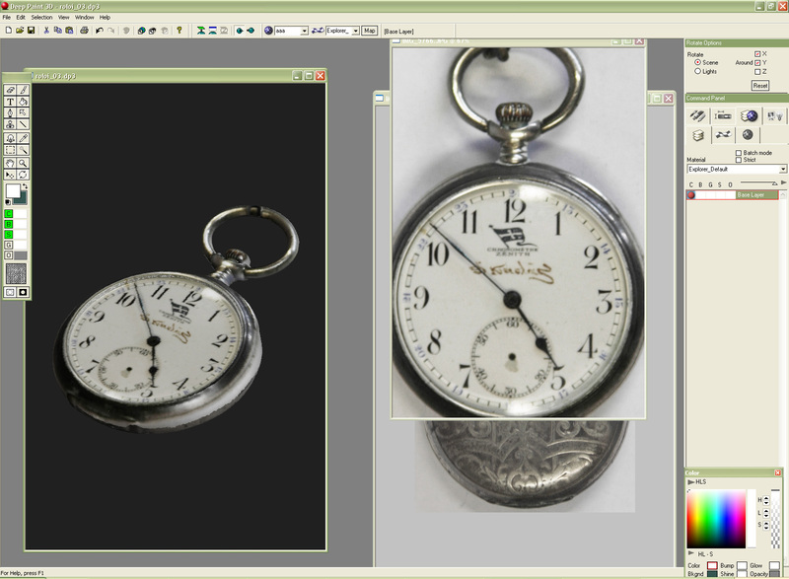
Task: Pick the Eyedropper tool
Action: [x=23, y=138]
